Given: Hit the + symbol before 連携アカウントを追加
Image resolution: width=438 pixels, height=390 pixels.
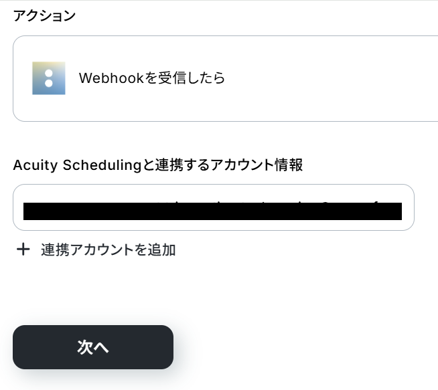Looking at the screenshot, I should pyautogui.click(x=23, y=250).
